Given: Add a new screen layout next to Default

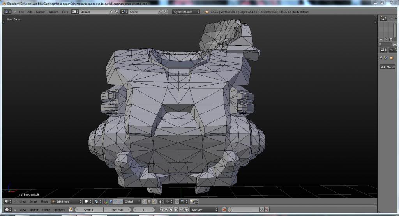Looking at the screenshot, I should 111,12.
